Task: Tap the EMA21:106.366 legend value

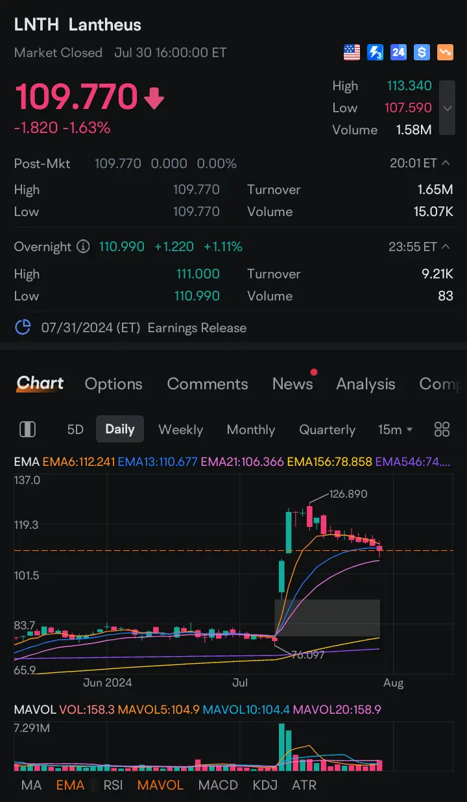Action: point(243,462)
